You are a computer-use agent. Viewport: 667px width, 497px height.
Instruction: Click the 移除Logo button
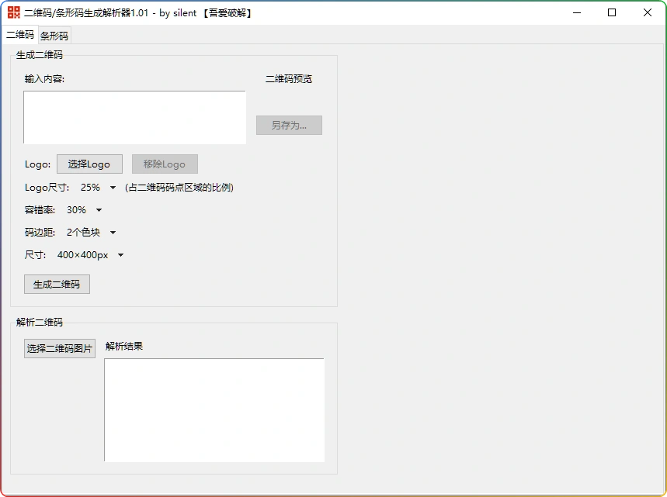pyautogui.click(x=164, y=164)
